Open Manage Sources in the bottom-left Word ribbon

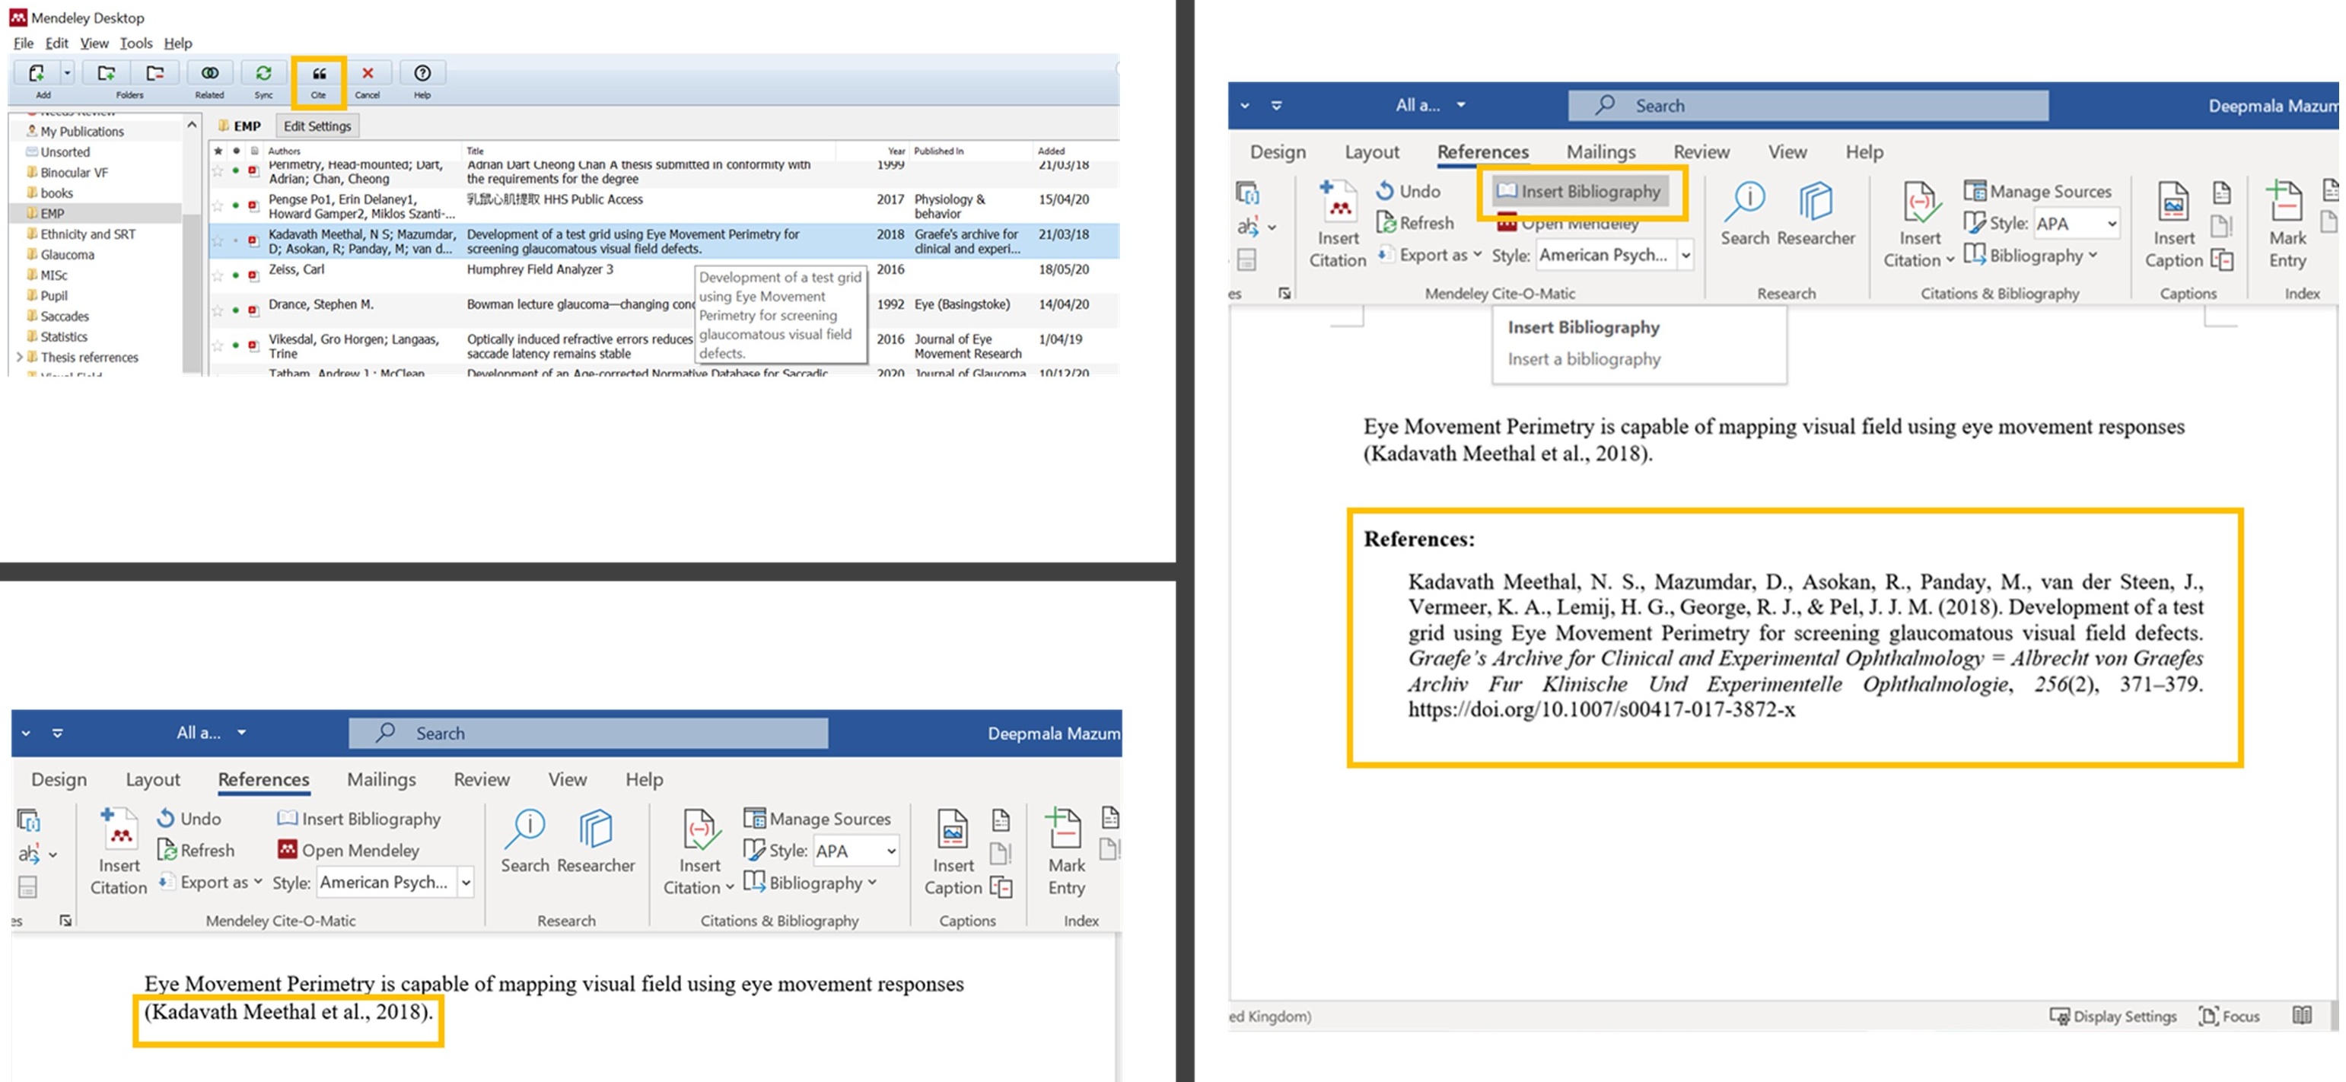818,819
